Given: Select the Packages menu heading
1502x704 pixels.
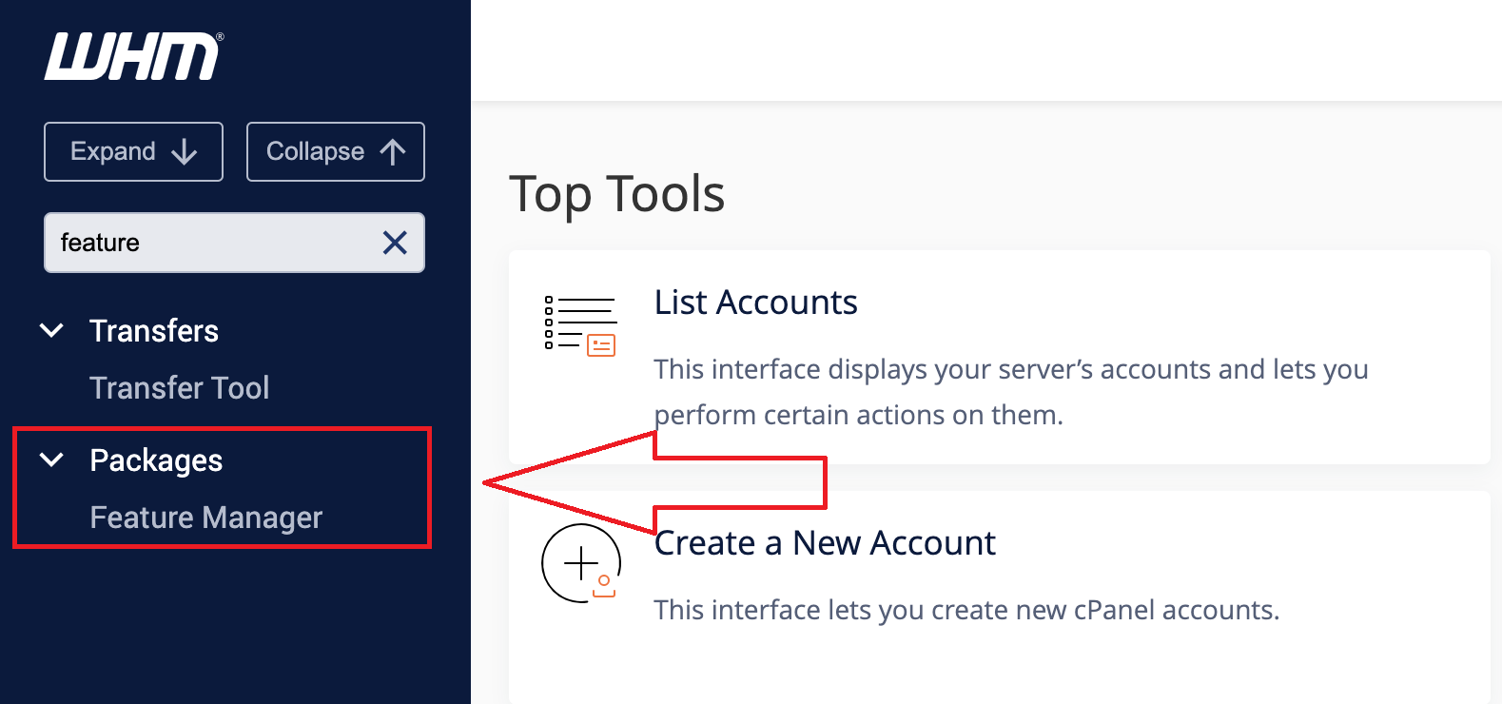Looking at the screenshot, I should (x=156, y=460).
